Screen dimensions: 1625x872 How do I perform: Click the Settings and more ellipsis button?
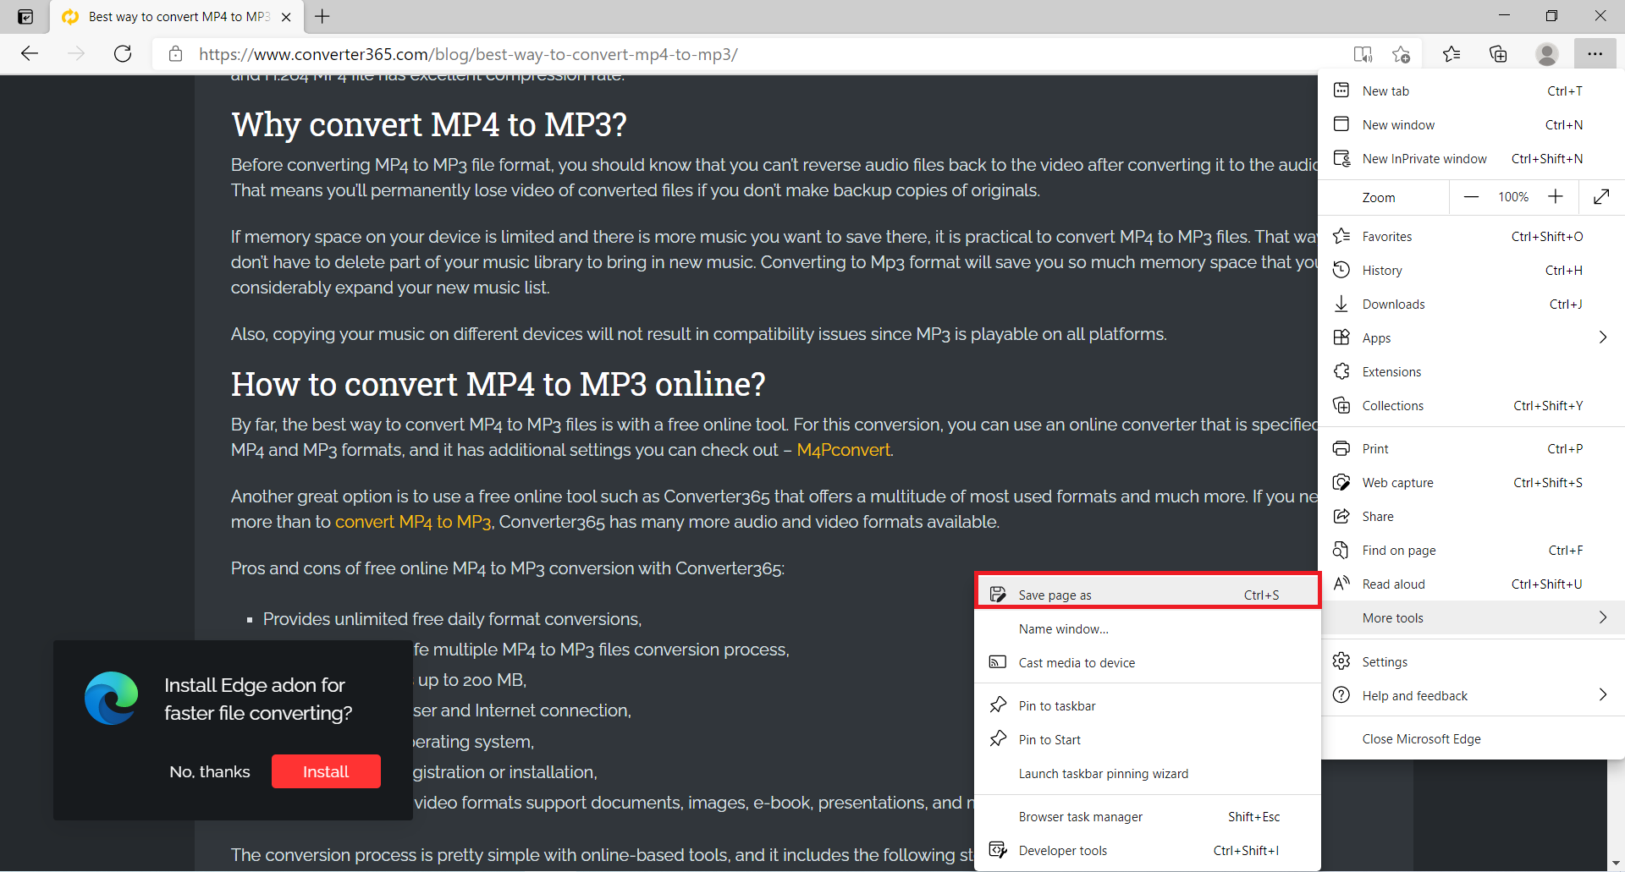(1595, 54)
